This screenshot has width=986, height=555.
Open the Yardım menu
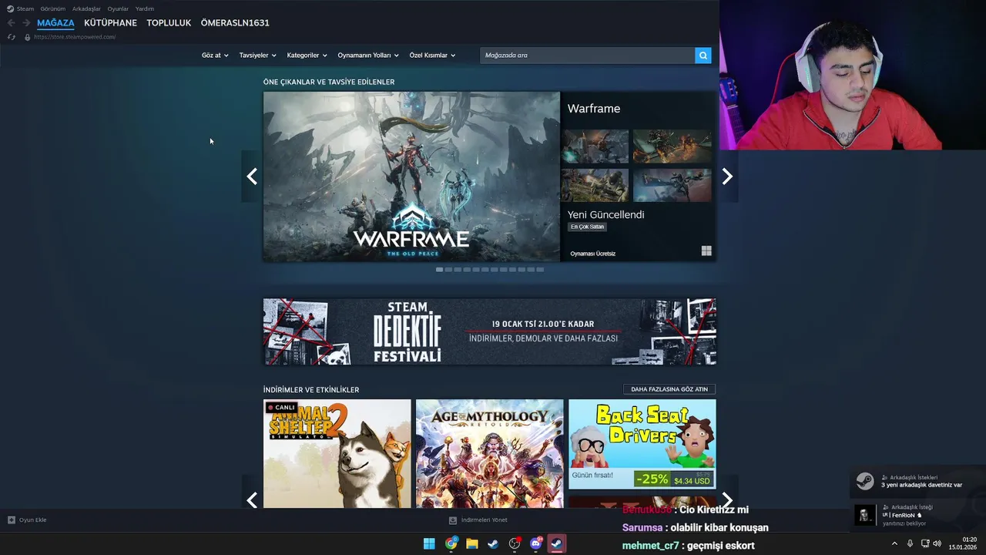145,8
